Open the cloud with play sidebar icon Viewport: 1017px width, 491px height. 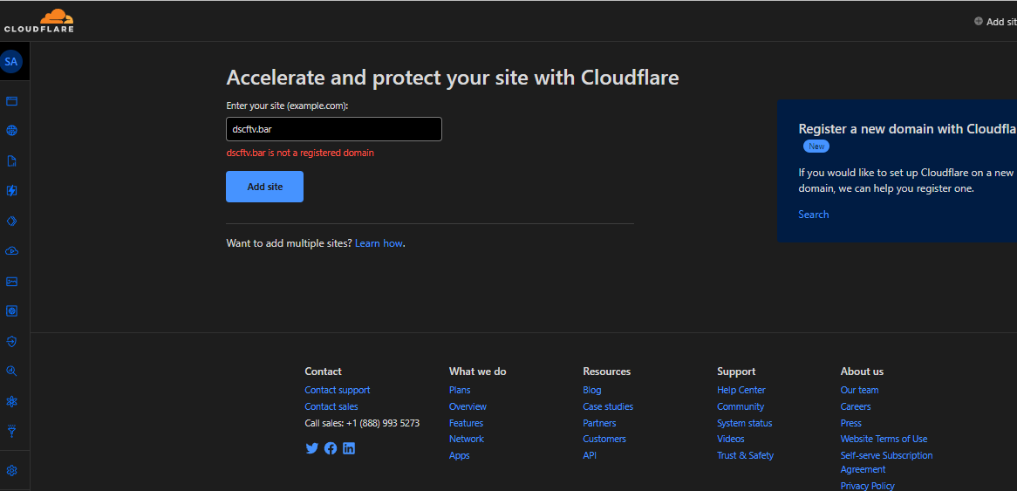(11, 251)
